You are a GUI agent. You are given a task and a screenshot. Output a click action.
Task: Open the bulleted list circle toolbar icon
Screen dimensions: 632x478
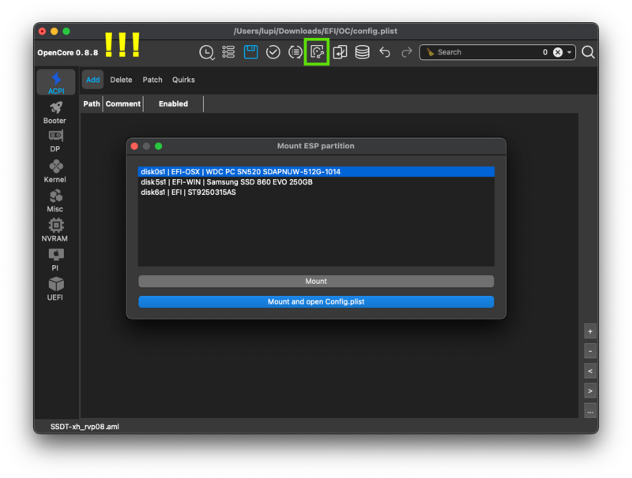[295, 52]
